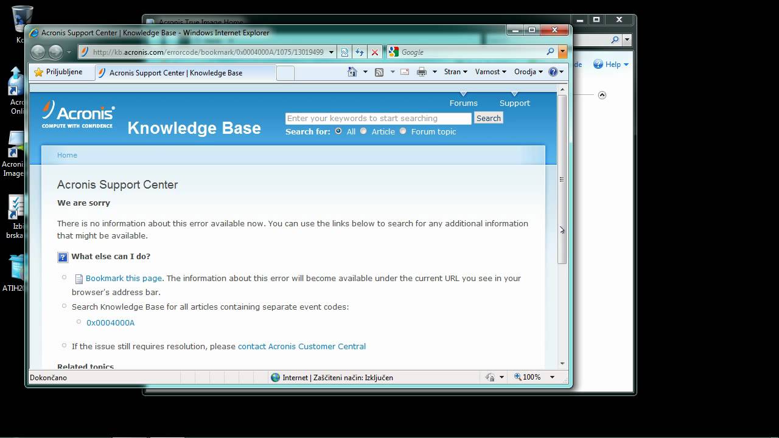The width and height of the screenshot is (779, 438).
Task: Click the Acronis Support Center heading text
Action: tap(117, 184)
